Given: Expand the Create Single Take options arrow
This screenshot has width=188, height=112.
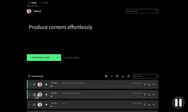Looking at the screenshot, I should [58, 58].
